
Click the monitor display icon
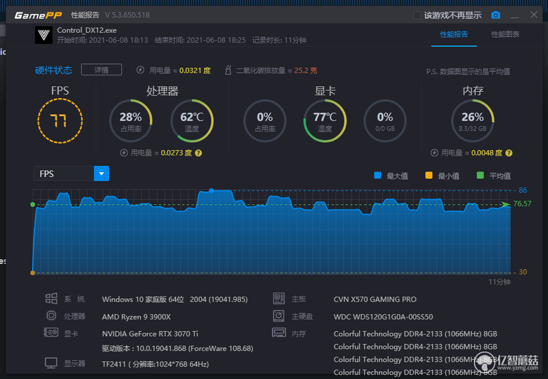[51, 363]
